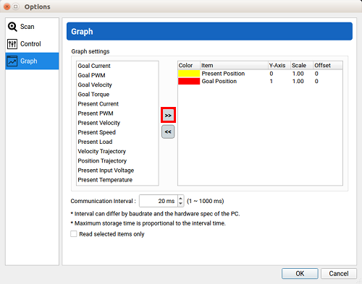Select the Goal Position row
The height and width of the screenshot is (284, 362).
coord(260,81)
